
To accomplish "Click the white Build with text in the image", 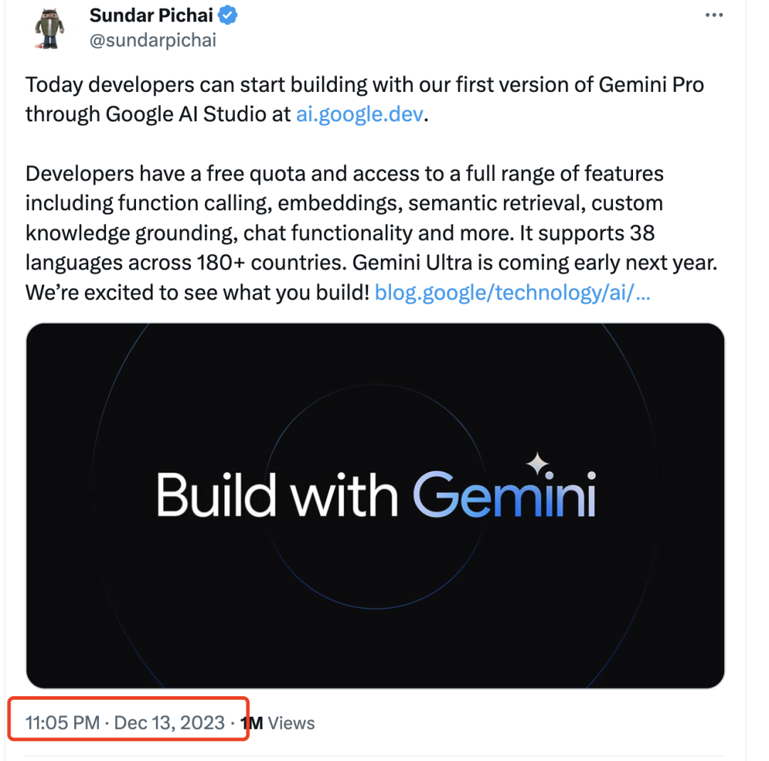I will tap(277, 495).
